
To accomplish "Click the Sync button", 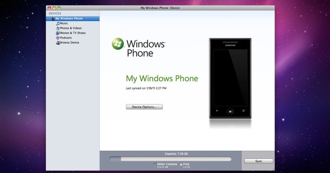I will [x=258, y=161].
